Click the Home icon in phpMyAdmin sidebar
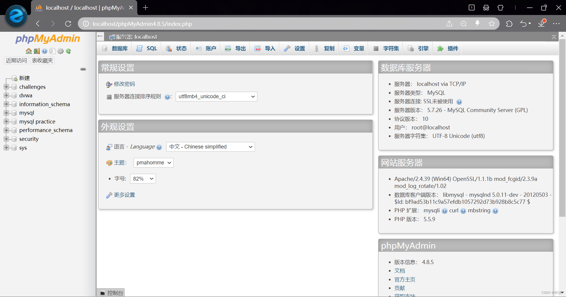Screen dimensions: 566x297 pos(29,51)
